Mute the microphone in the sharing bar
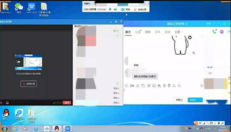Screen dimensions: 231x132 110,9
